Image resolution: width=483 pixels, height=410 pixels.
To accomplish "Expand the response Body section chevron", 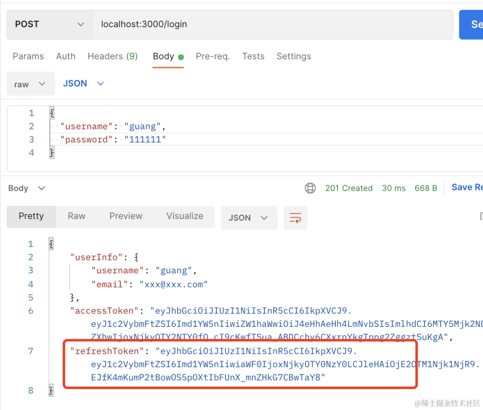I will [x=42, y=188].
